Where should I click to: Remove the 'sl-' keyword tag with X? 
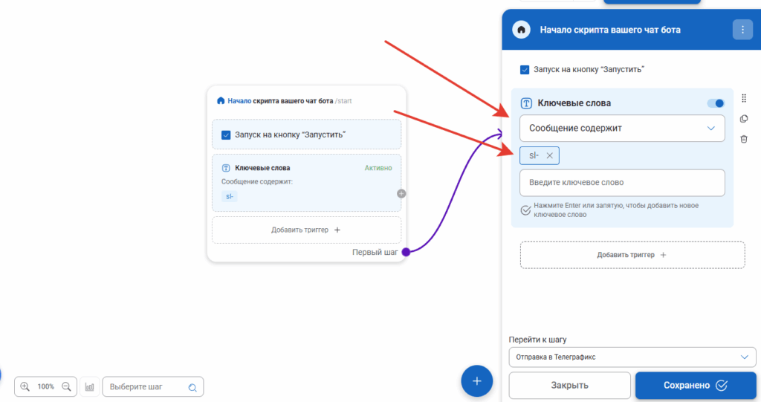coord(550,155)
